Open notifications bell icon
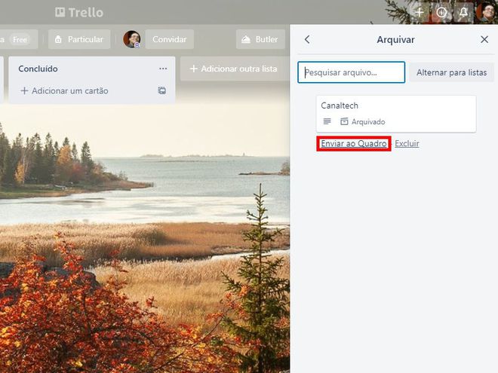 click(x=463, y=12)
